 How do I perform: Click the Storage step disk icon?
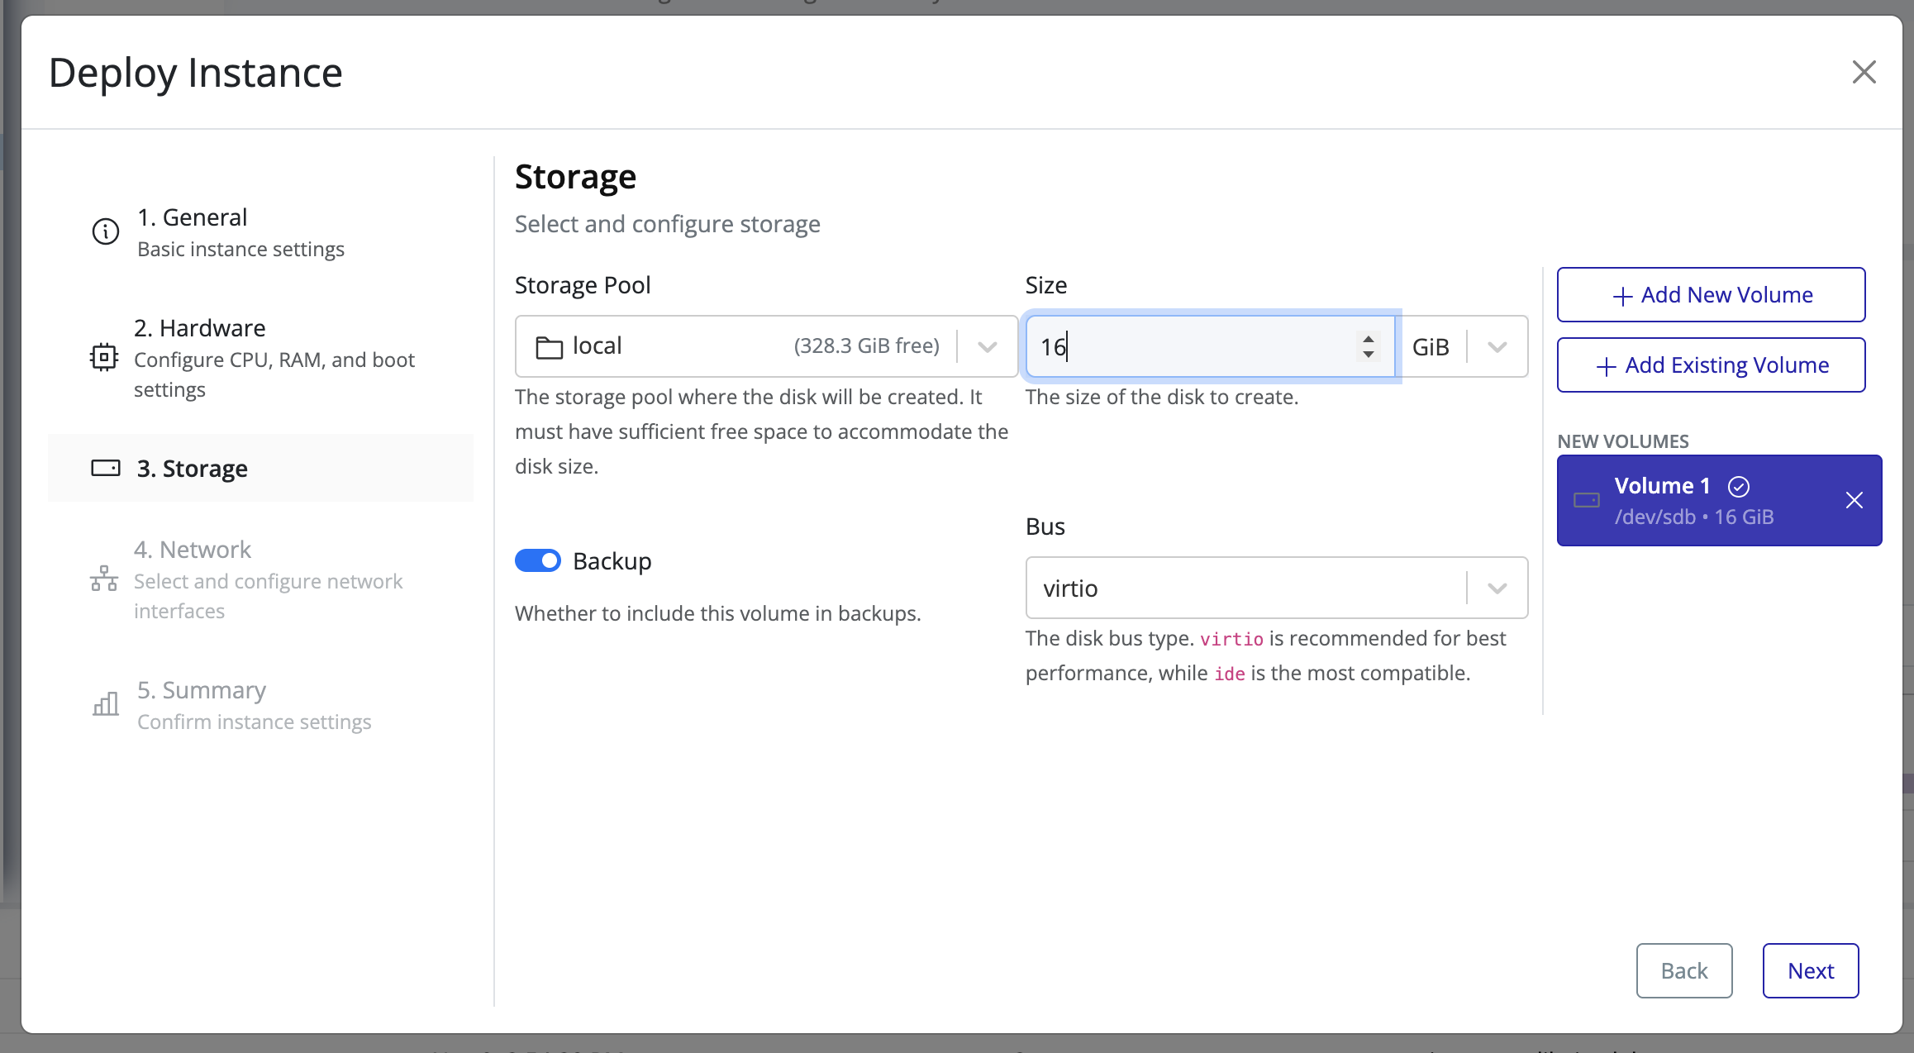coord(105,469)
